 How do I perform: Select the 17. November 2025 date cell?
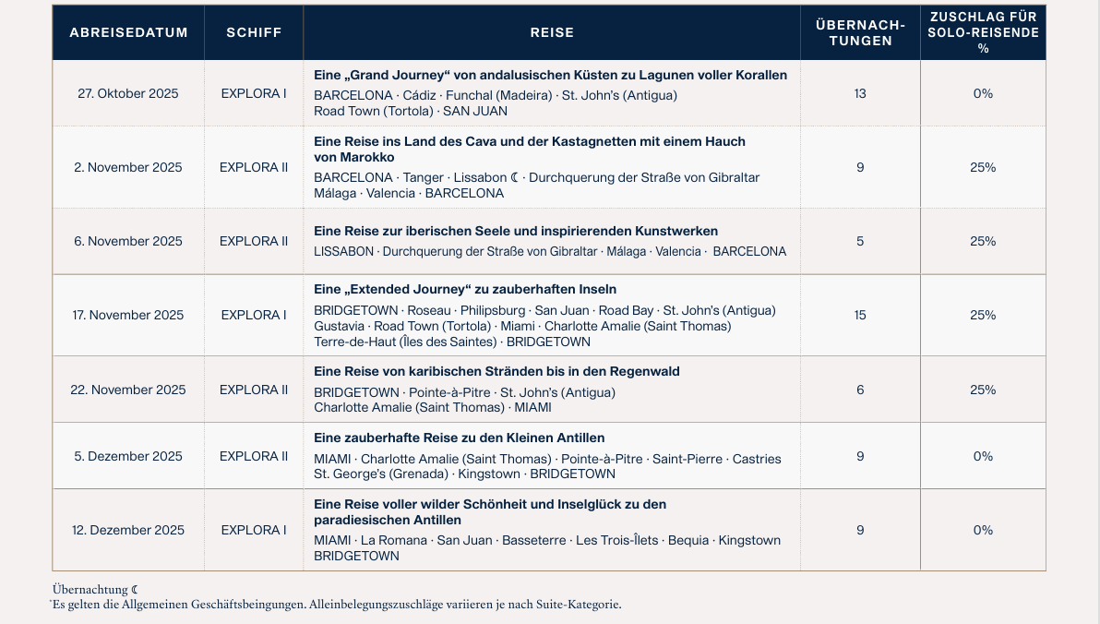click(128, 315)
